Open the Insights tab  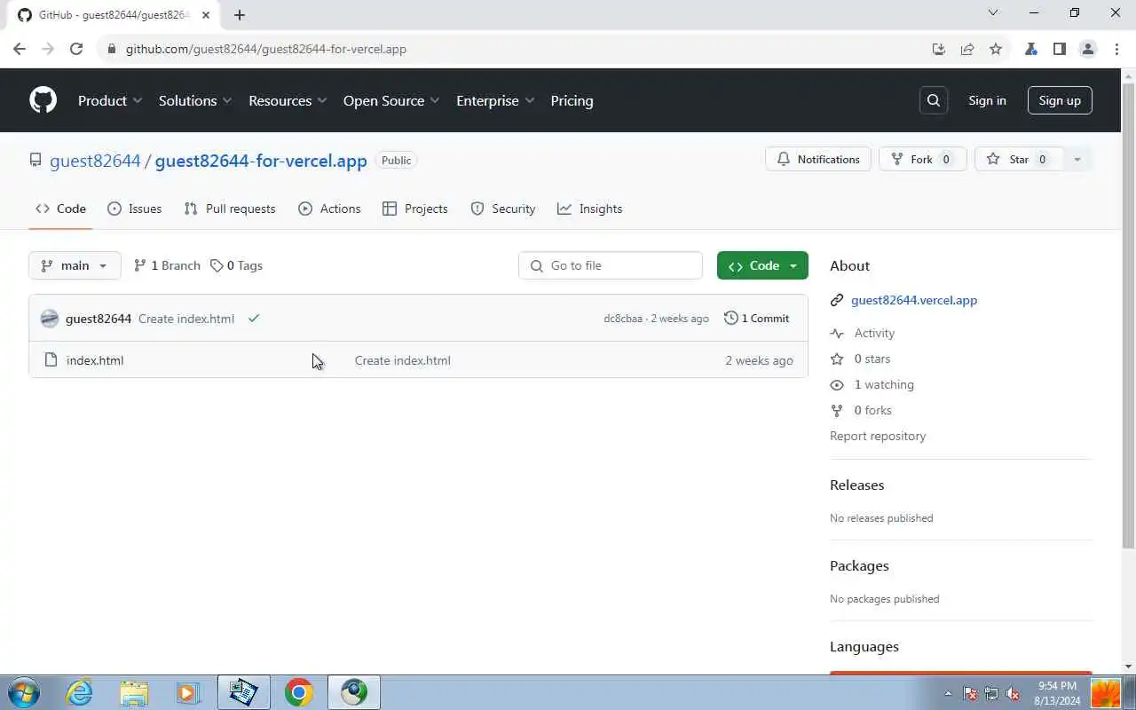pyautogui.click(x=589, y=209)
